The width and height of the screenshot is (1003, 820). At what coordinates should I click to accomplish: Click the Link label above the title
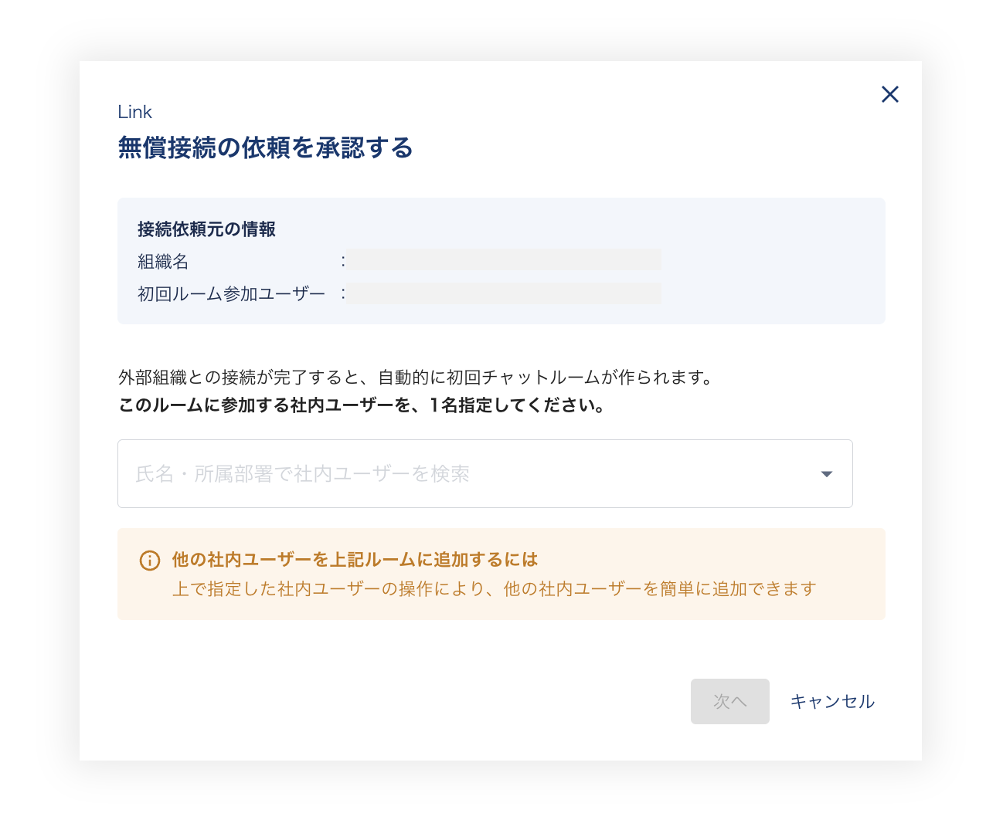click(x=134, y=112)
